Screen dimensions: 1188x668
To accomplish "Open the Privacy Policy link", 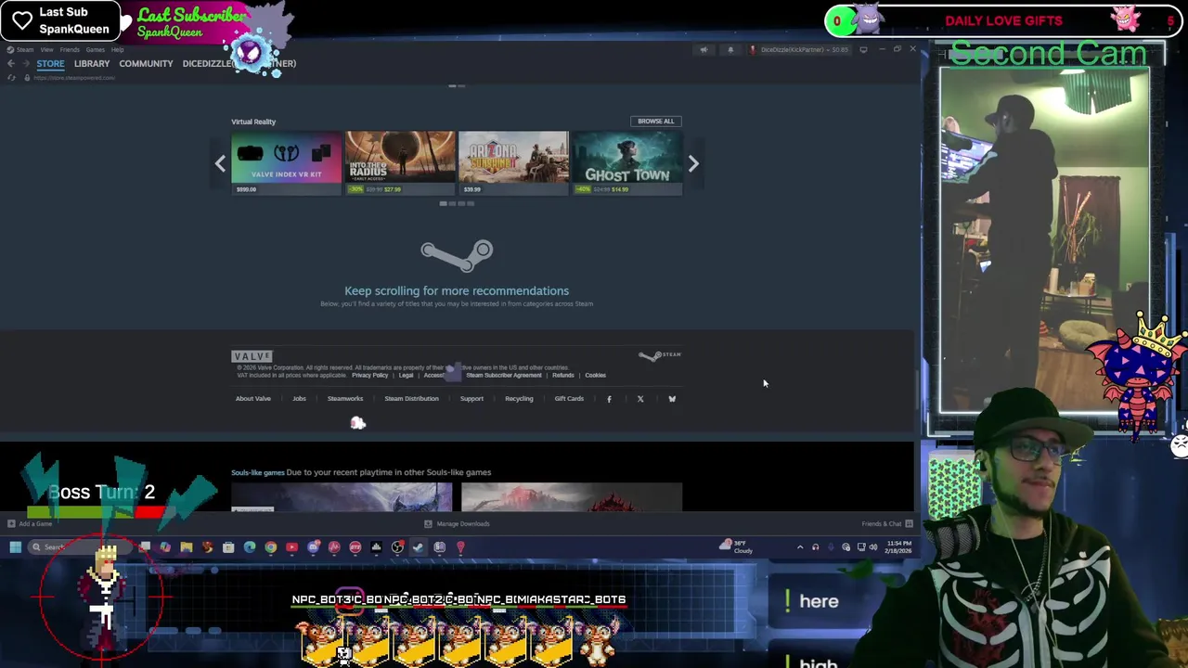I will (x=369, y=375).
